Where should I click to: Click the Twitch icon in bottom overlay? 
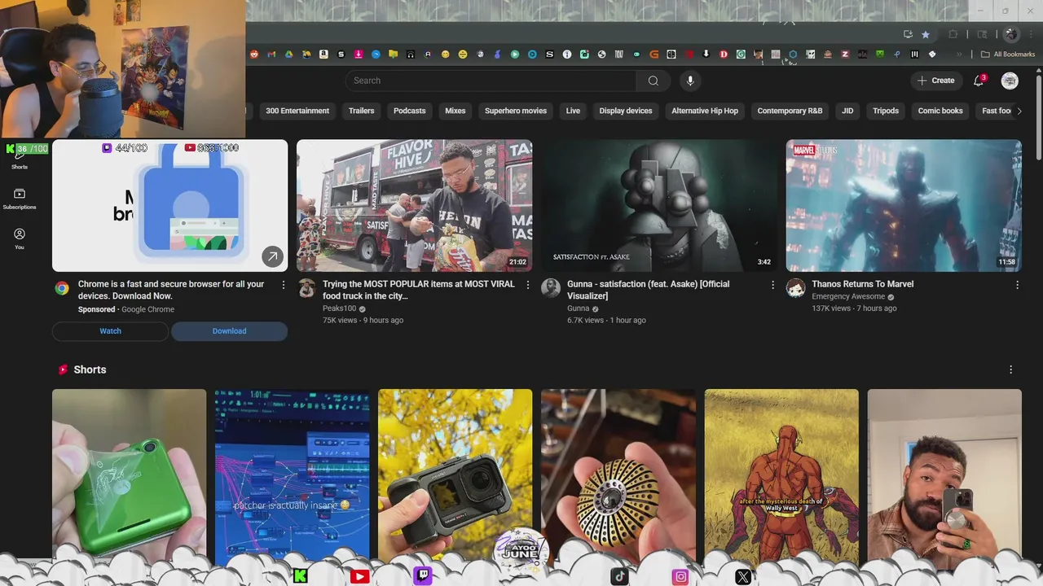[x=423, y=576]
